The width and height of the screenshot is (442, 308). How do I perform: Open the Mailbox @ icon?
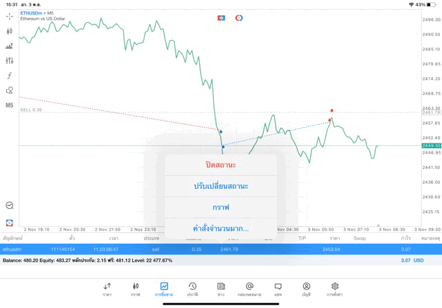click(x=249, y=288)
